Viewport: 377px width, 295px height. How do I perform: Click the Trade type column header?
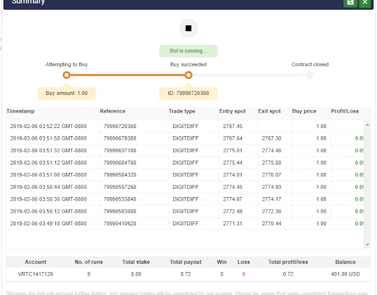coord(182,112)
